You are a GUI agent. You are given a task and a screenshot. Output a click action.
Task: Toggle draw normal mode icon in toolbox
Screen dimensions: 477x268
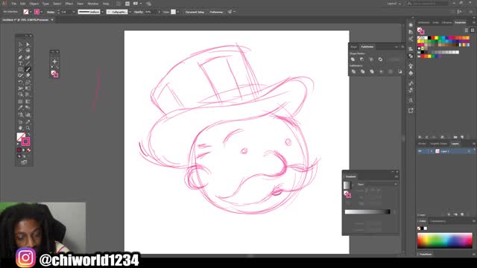click(19, 156)
